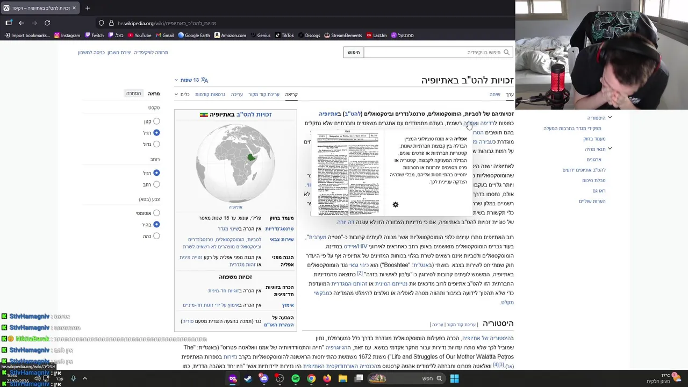Switch to the שיחה talk tab
The width and height of the screenshot is (688, 387).
tap(495, 95)
